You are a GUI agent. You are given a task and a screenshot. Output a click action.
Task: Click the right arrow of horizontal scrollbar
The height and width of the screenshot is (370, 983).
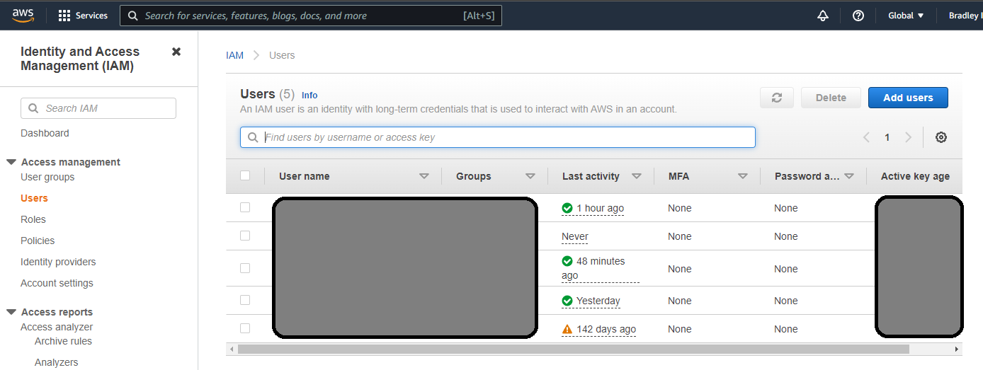point(957,349)
